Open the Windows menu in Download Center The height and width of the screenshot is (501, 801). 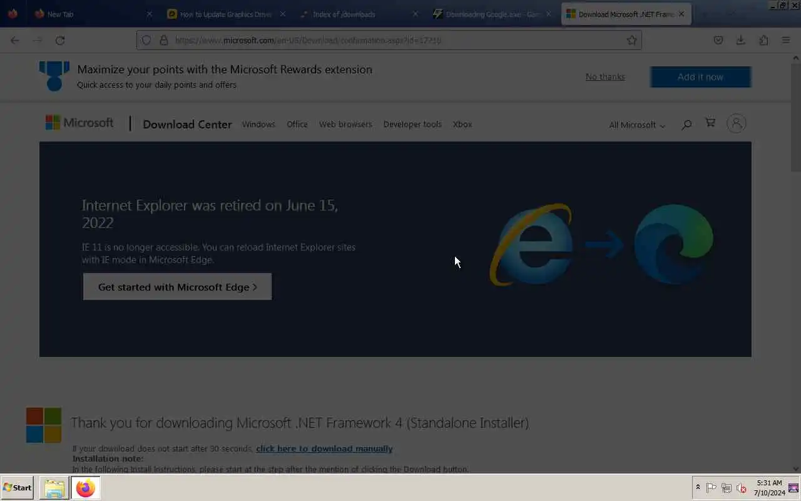[x=258, y=124]
